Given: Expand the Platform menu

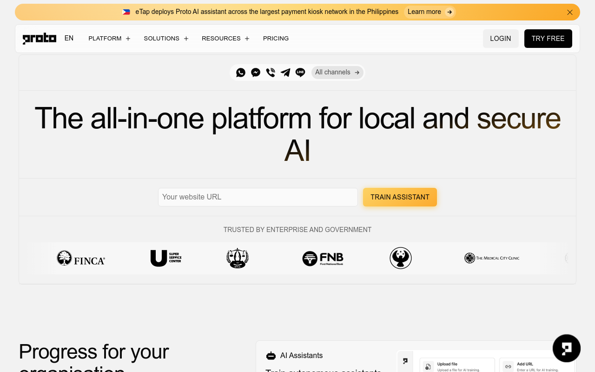Looking at the screenshot, I should click(x=110, y=39).
